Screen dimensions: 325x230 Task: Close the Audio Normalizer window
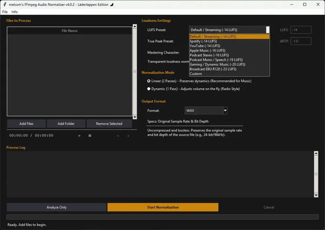[318, 4]
